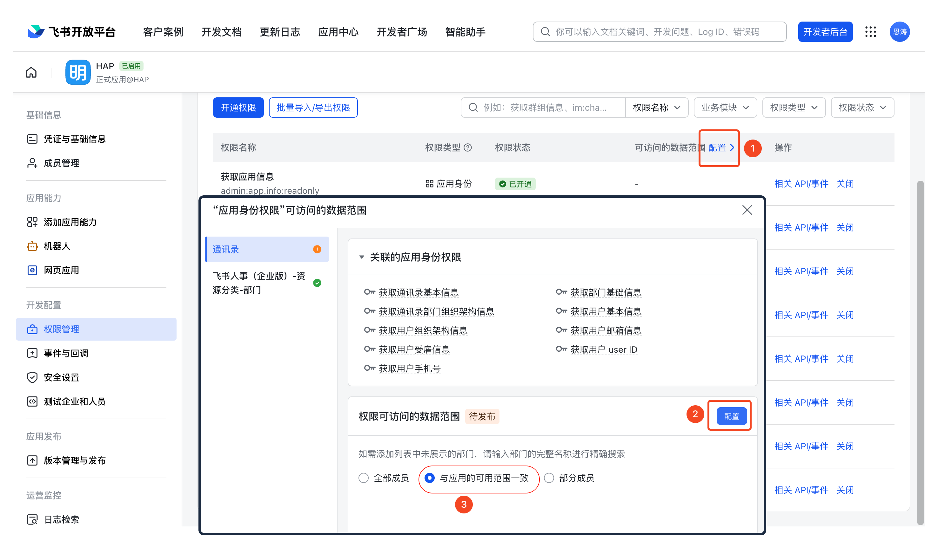The width and height of the screenshot is (938, 548).
Task: Click the HAP app logo icon
Action: pyautogui.click(x=78, y=73)
